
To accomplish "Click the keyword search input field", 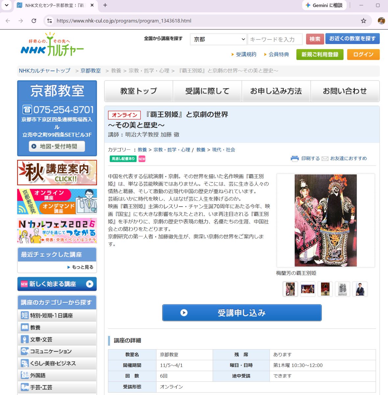I will (275, 39).
